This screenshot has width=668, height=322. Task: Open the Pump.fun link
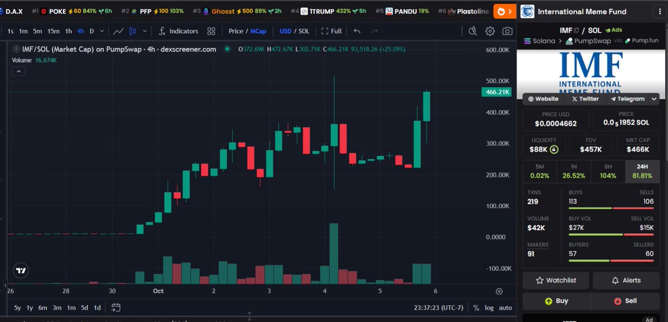[x=641, y=41]
